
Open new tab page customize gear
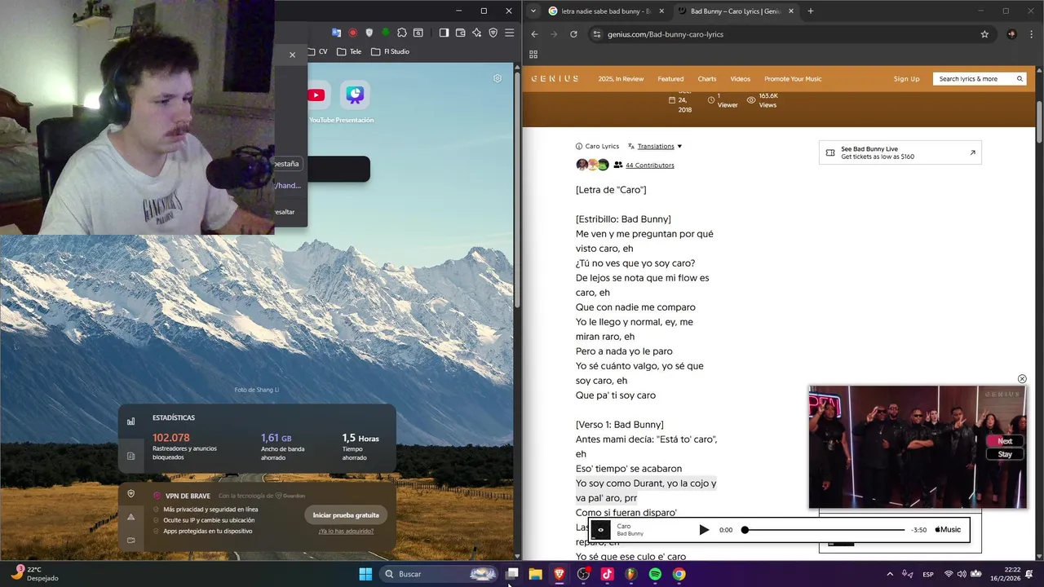(x=498, y=78)
